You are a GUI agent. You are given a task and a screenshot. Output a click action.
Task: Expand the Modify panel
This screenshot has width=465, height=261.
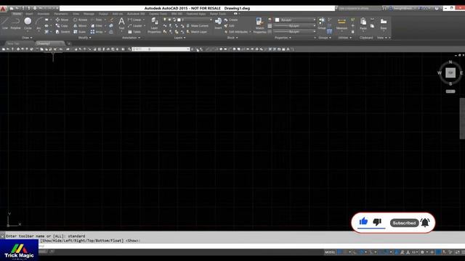pyautogui.click(x=84, y=38)
